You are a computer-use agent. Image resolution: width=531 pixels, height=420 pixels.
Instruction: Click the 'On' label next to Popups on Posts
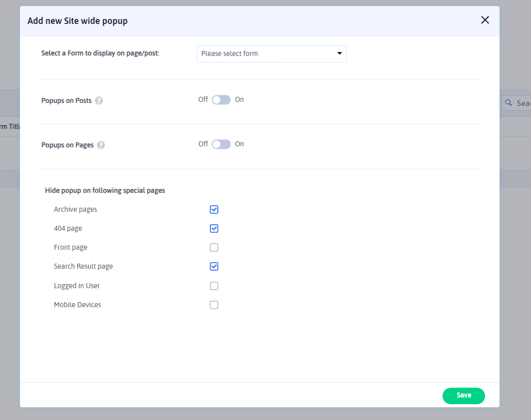point(239,100)
